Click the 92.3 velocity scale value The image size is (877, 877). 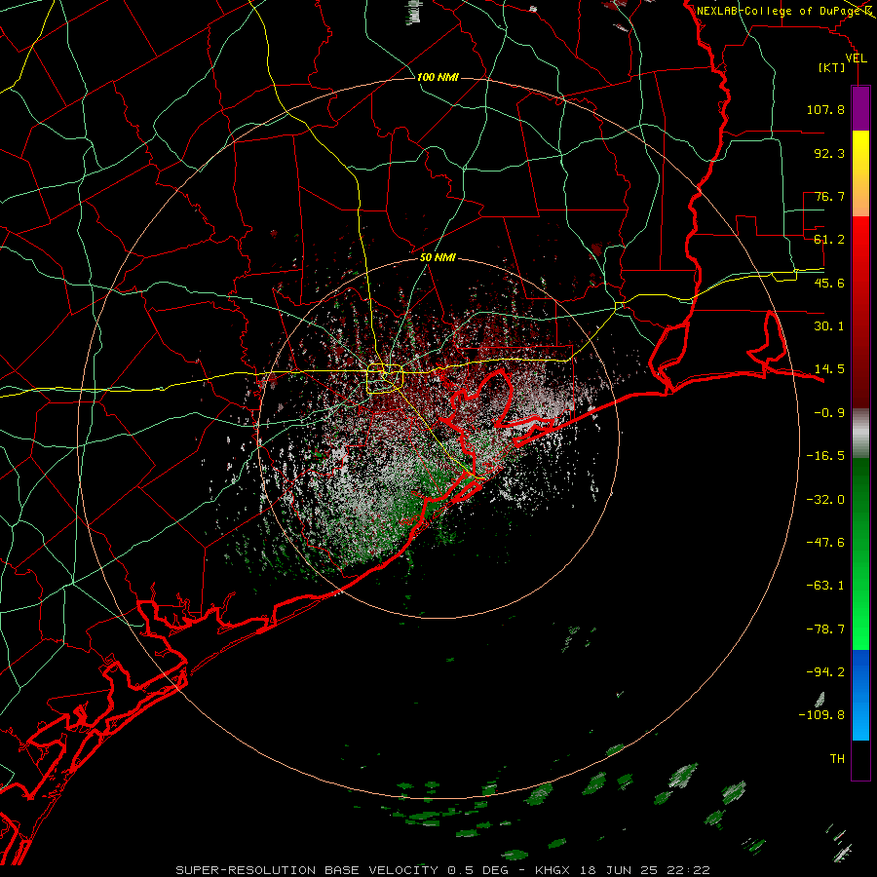click(829, 153)
